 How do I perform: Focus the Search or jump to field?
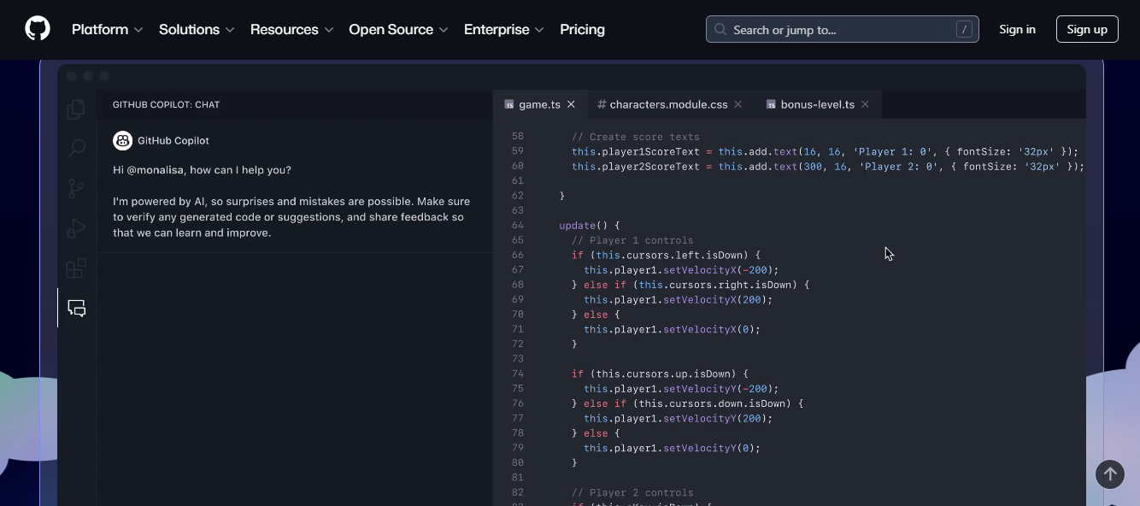[842, 29]
